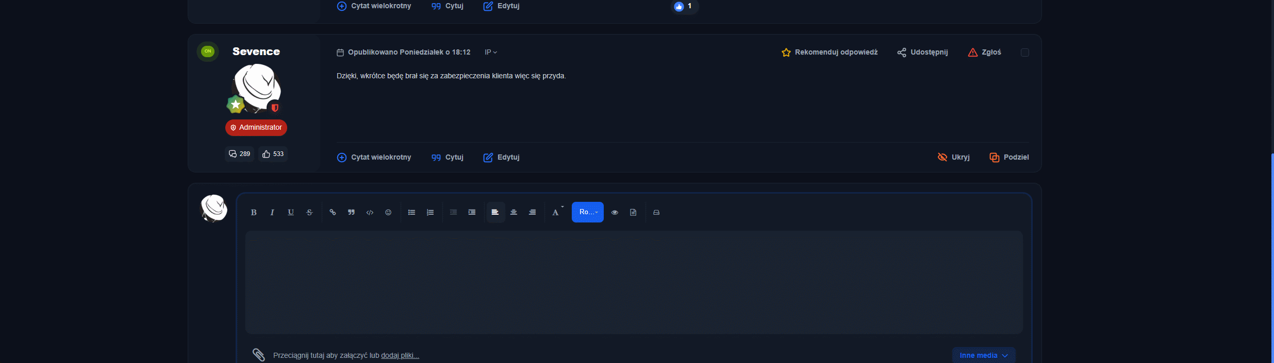Click the Opublikowano Poniedziałek o 18:12 timestamp

(409, 53)
